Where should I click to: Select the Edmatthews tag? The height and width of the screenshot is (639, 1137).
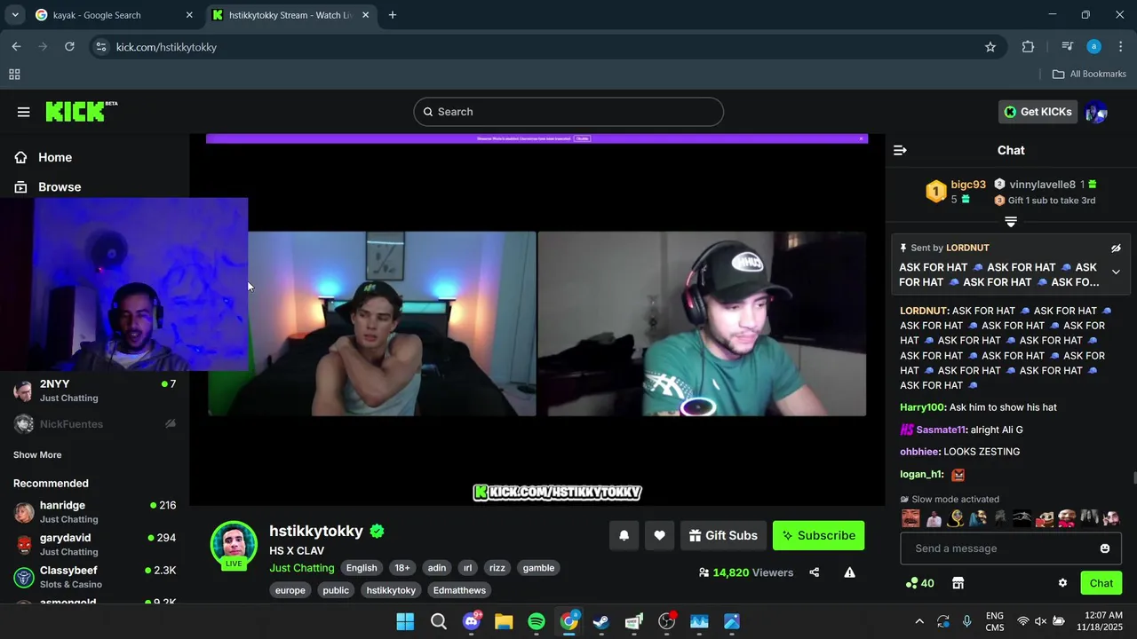coord(459,590)
